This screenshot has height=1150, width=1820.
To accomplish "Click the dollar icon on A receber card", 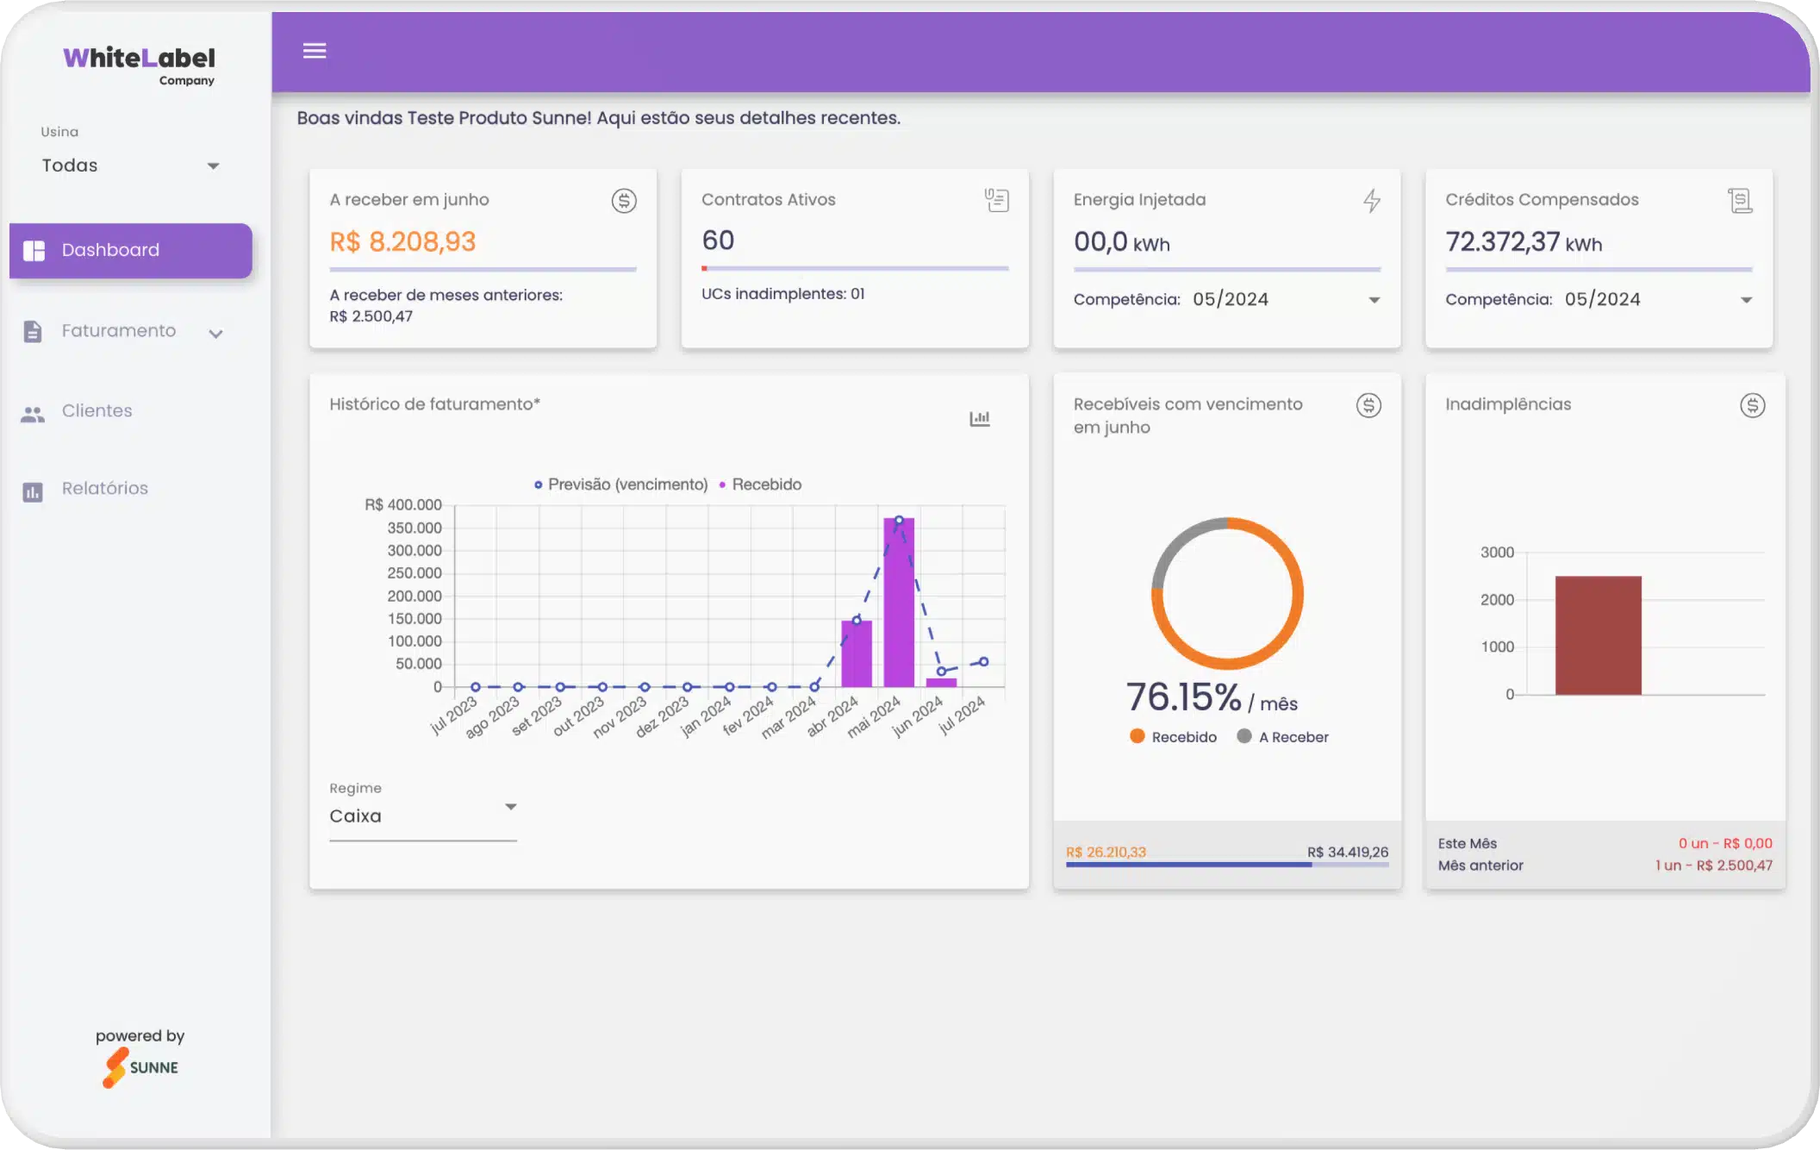I will pyautogui.click(x=624, y=201).
